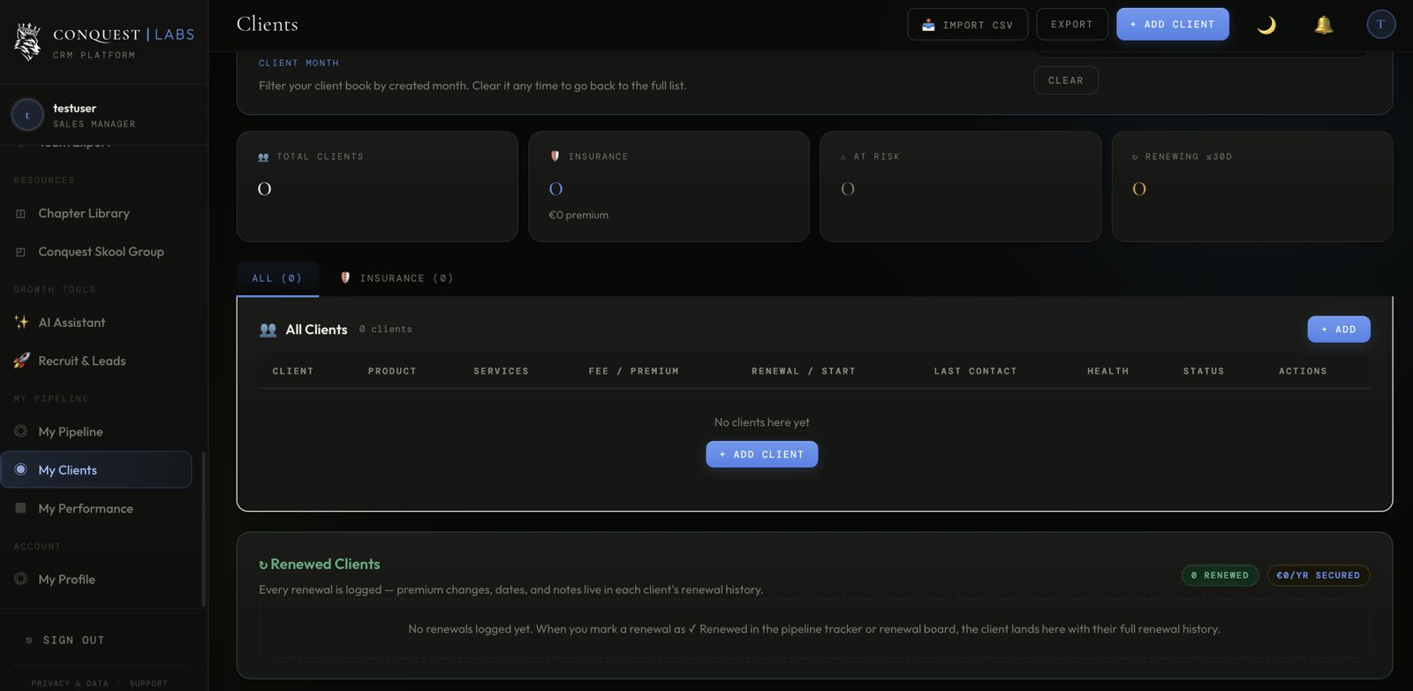This screenshot has width=1413, height=691.
Task: Click the Sign Out arrow icon
Action: [x=29, y=640]
